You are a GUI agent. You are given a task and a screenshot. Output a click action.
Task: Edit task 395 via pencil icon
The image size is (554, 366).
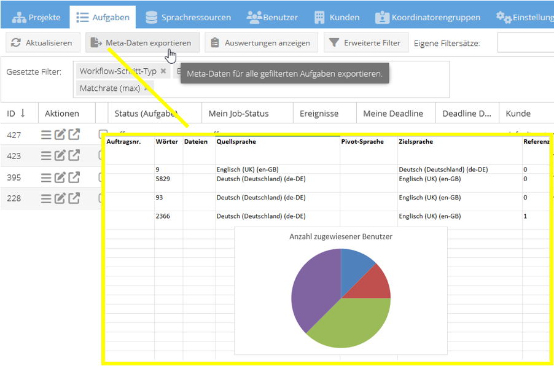click(60, 177)
